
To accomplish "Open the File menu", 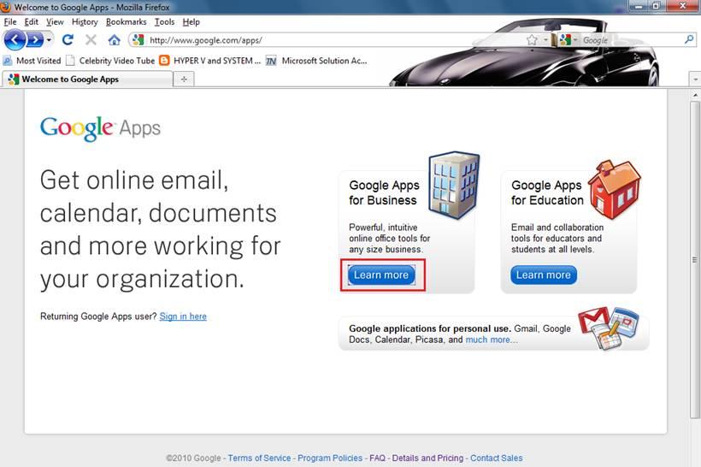I will (10, 21).
